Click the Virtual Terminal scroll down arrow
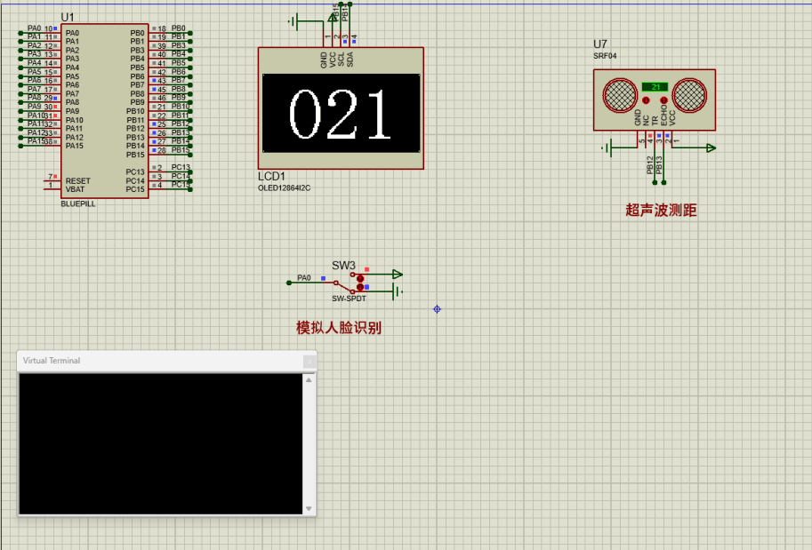Image resolution: width=812 pixels, height=550 pixels. coord(310,509)
